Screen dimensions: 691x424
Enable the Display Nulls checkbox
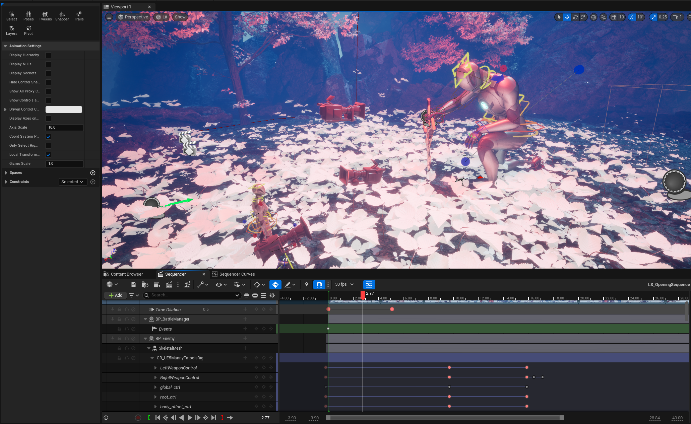tap(48, 64)
